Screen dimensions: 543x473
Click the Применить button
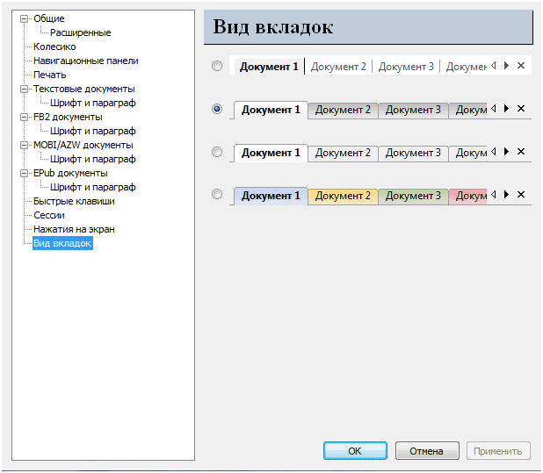(x=498, y=450)
